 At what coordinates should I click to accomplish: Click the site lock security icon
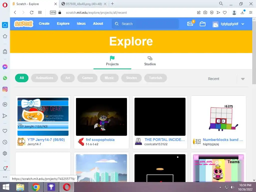60,12
